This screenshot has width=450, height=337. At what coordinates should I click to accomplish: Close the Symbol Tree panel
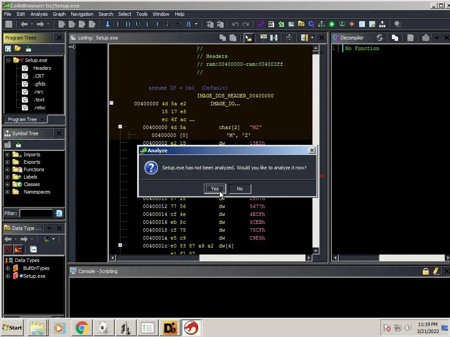[59, 133]
